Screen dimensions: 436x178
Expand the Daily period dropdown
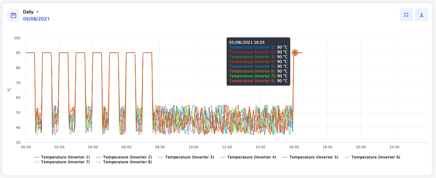click(x=31, y=12)
